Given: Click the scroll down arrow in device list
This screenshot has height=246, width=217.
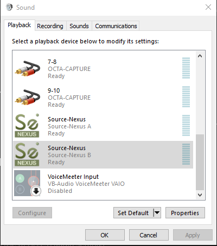Looking at the screenshot, I should tap(200, 195).
